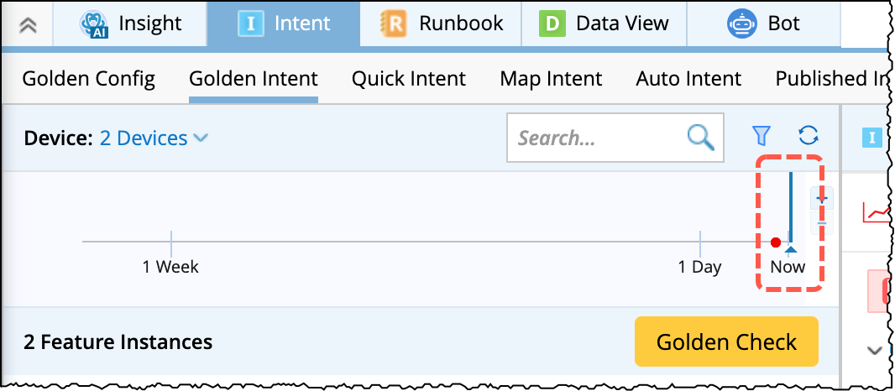The height and width of the screenshot is (391, 895).
Task: Open the Bot tab
Action: [x=764, y=23]
